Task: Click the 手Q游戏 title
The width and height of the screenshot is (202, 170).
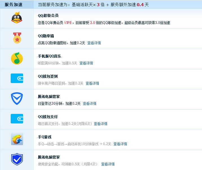Action: [44, 137]
